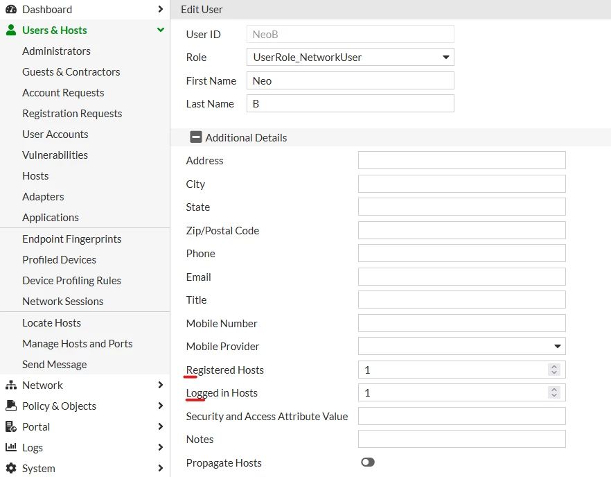
Task: Click the City input field
Action: click(x=462, y=184)
